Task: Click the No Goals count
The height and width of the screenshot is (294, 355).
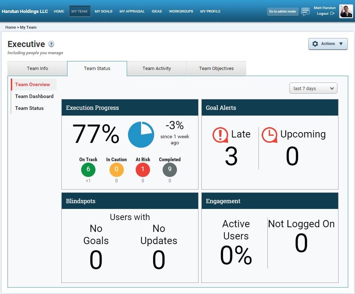Action: pos(96,260)
